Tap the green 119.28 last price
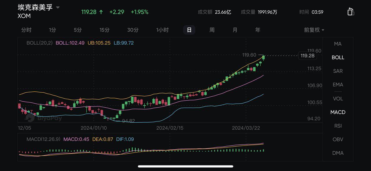Image resolution: width=371 pixels, height=171 pixels. 89,12
